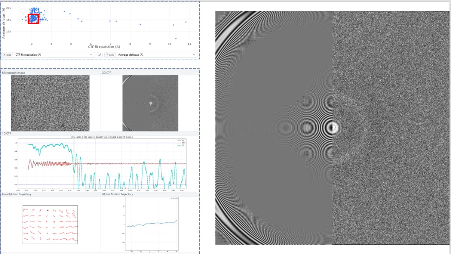Click the "X-axis" label
This screenshot has width=451, height=254.
7,55
